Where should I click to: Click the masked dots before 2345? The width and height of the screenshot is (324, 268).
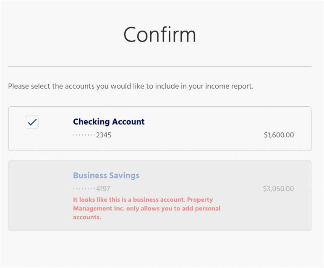click(x=84, y=135)
